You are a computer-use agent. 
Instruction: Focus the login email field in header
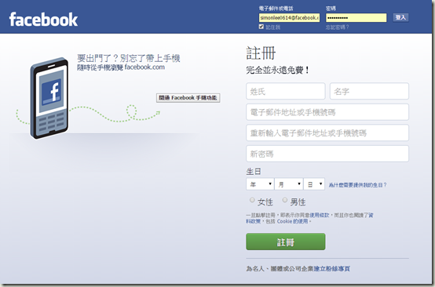(x=289, y=18)
